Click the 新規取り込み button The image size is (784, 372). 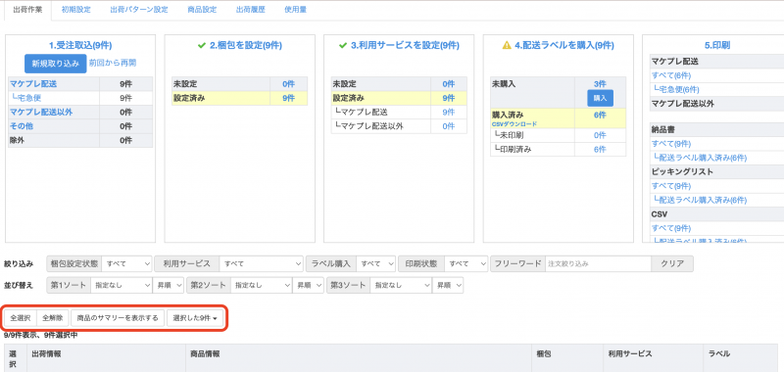pos(56,64)
